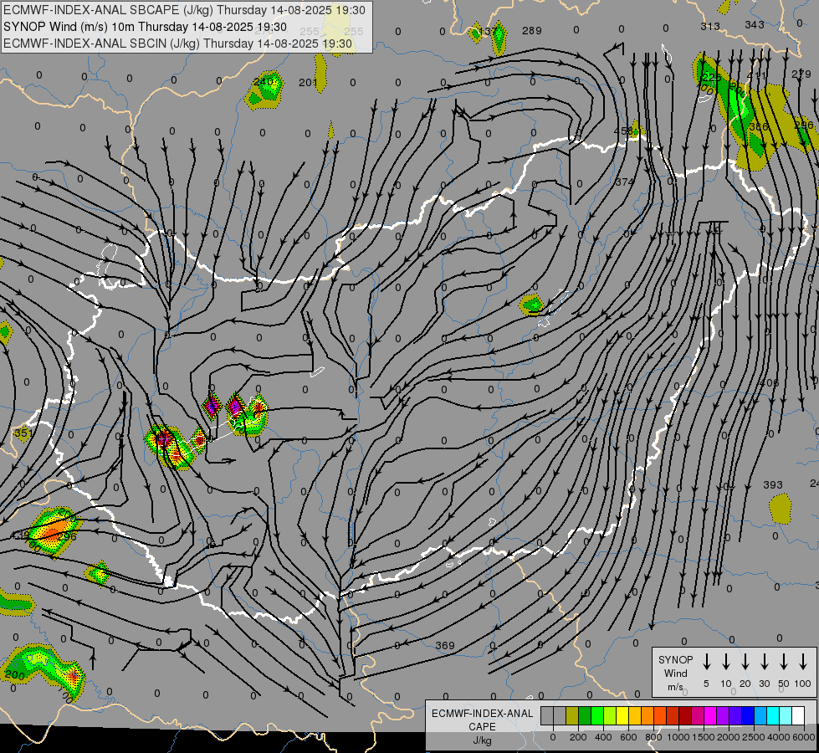Image resolution: width=819 pixels, height=753 pixels.
Task: Click the map value 289
Action: point(532,31)
